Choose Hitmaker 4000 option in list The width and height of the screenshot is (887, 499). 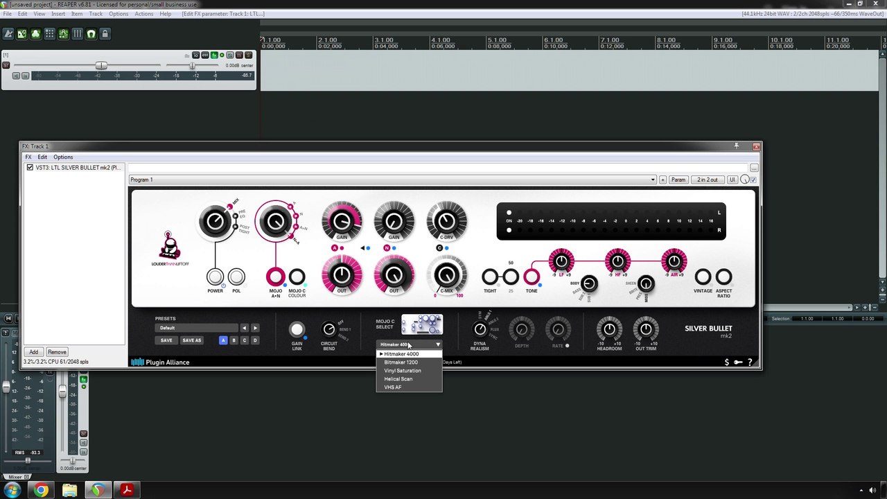click(409, 354)
